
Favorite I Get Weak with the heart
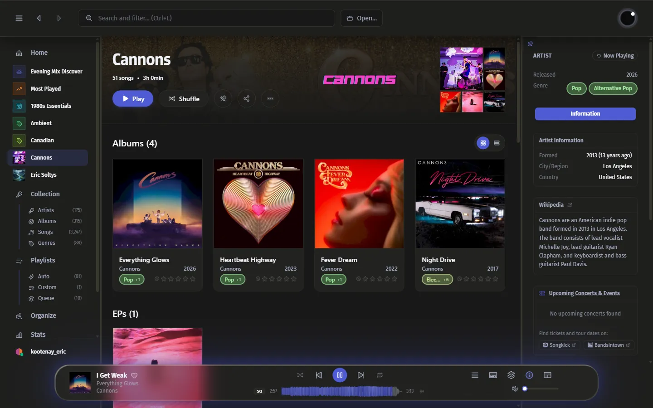pos(134,375)
